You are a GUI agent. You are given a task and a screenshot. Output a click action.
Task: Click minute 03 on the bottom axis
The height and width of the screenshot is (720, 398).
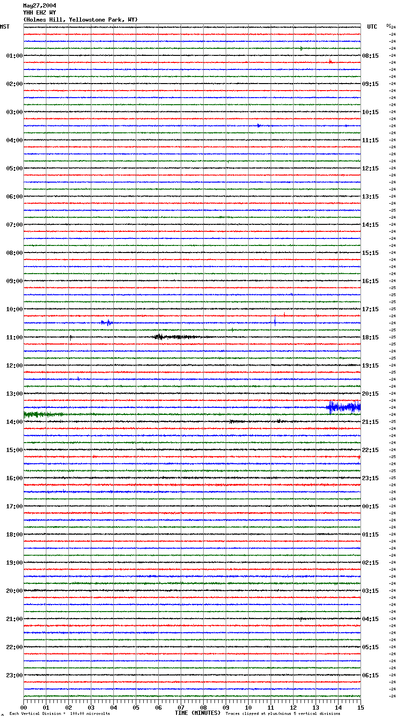coord(91,707)
